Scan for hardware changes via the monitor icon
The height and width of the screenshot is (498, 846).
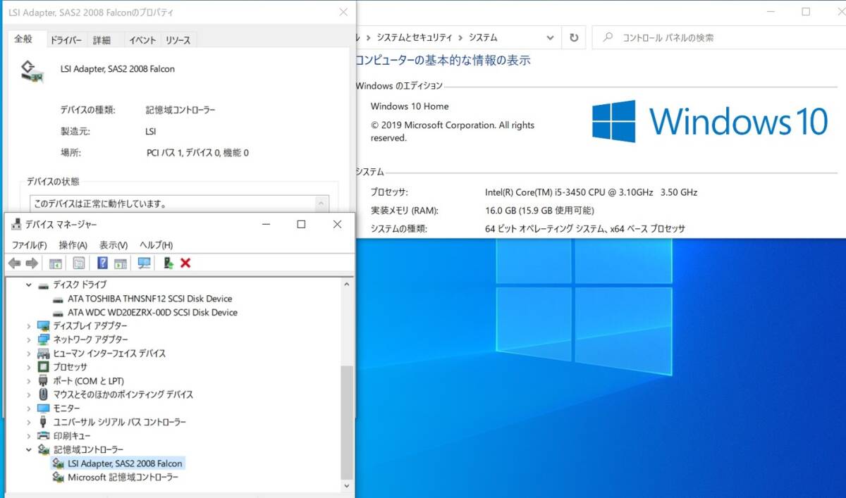point(145,263)
